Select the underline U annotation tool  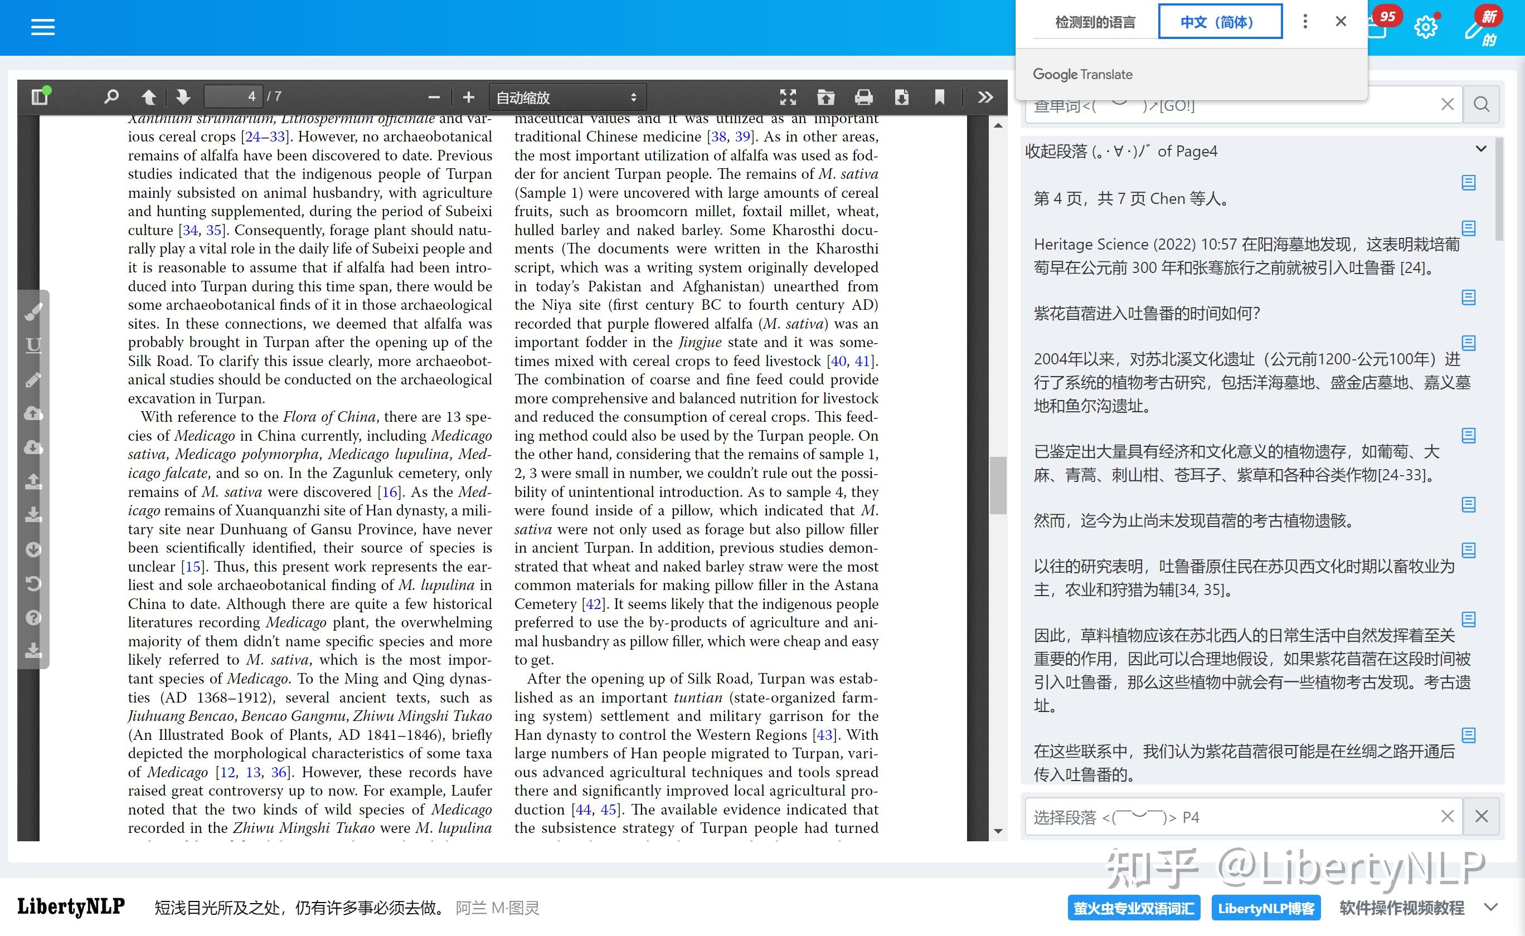[33, 345]
